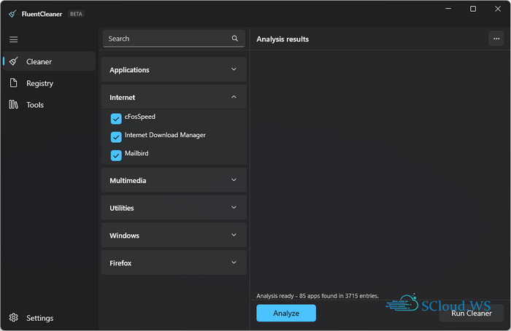511x331 pixels.
Task: Click the Settings gear icon
Action: pos(13,318)
